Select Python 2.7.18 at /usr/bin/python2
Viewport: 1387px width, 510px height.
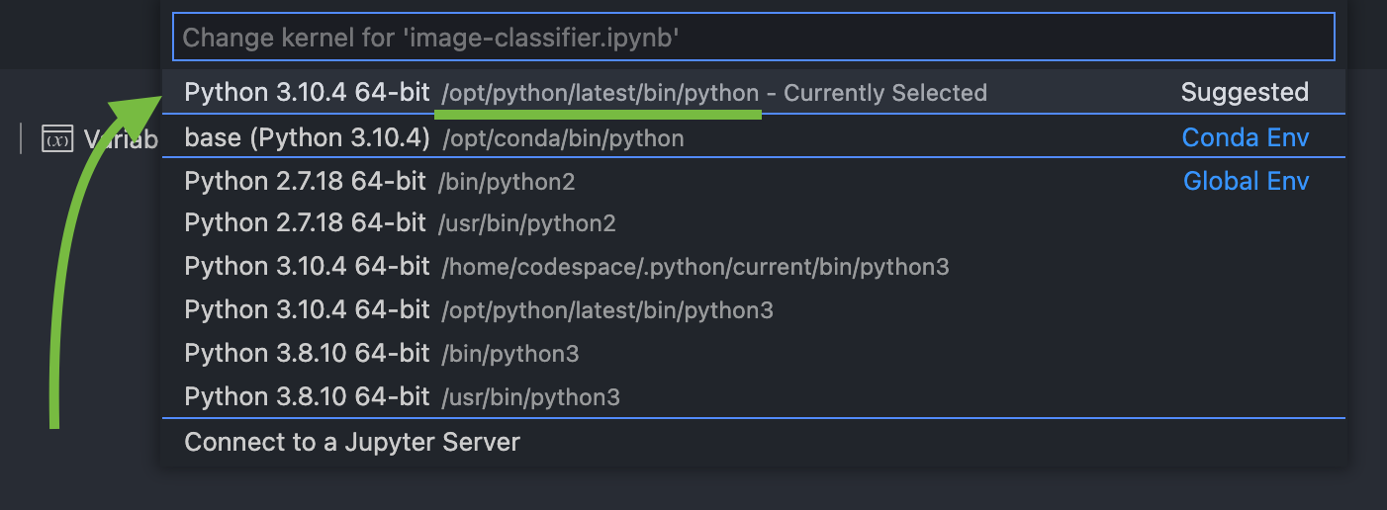click(305, 224)
